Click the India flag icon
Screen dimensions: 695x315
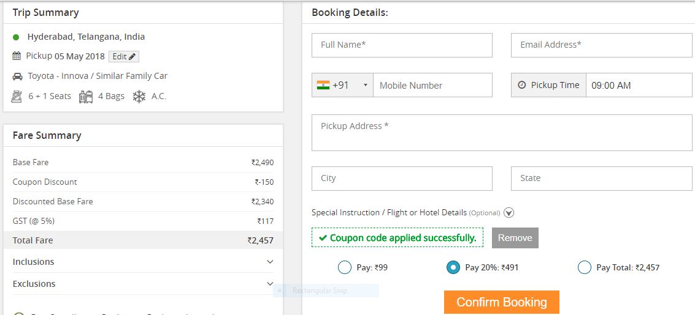click(x=323, y=85)
